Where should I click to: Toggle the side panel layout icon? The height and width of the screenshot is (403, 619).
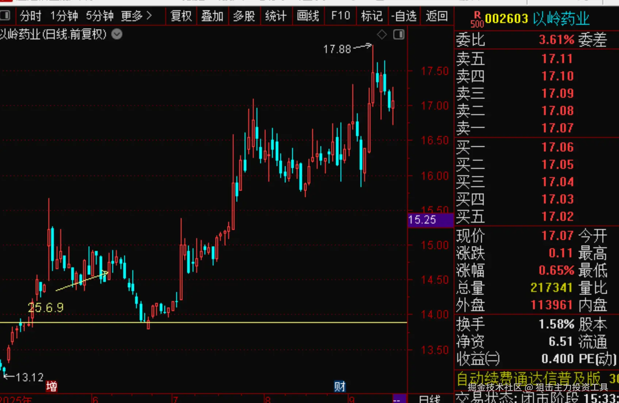(x=399, y=35)
